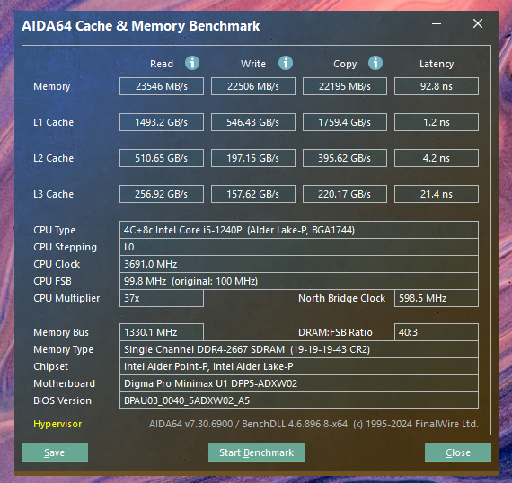Click the L3 Cache latency 21.4 ns
This screenshot has width=512, height=483.
(437, 194)
